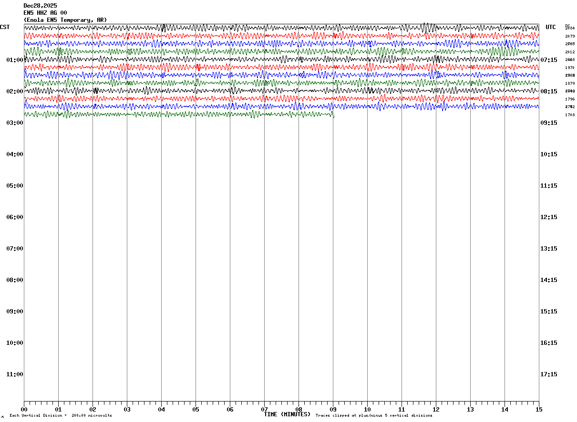Pick minute tick label "05" on bottom axis
This screenshot has height=422, width=577.
[x=196, y=410]
